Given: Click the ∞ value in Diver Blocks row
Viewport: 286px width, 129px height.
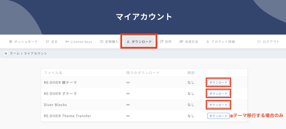Looking at the screenshot, I should pyautogui.click(x=128, y=105).
